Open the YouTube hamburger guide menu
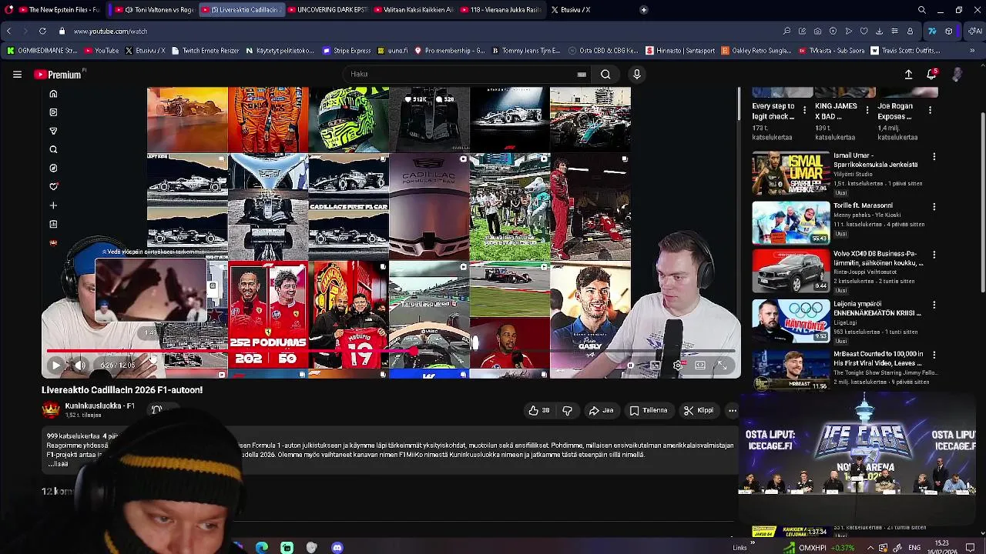The height and width of the screenshot is (554, 986). coord(17,75)
